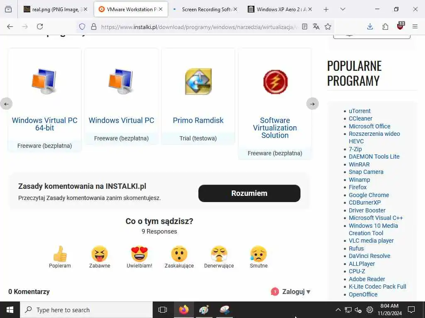This screenshot has width=425, height=318.
Task: Click the Software Virtualization Solution red icon
Action: pos(276,82)
